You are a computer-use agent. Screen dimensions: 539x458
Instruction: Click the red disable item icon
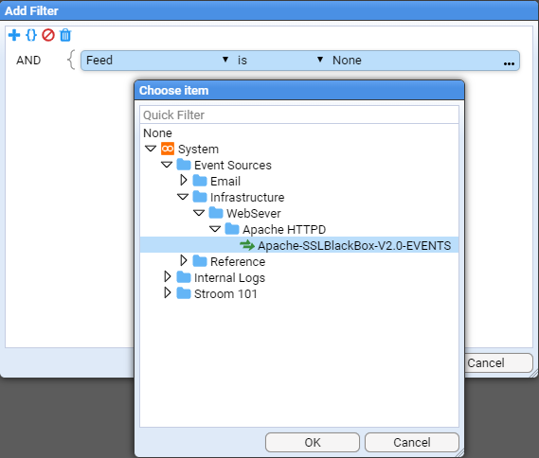click(48, 35)
